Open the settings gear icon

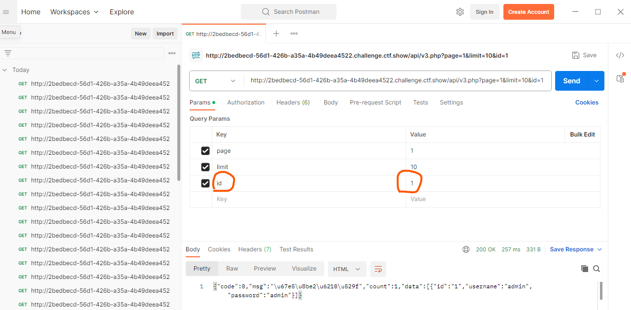(x=460, y=12)
